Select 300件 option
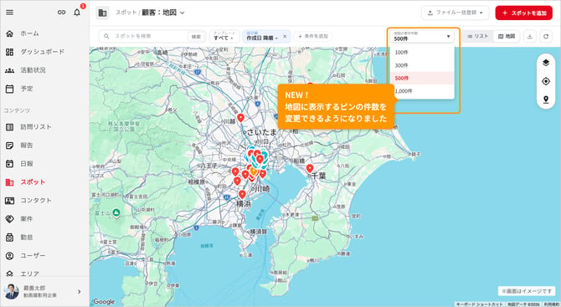Viewport: 561px width, 307px height. coord(422,65)
